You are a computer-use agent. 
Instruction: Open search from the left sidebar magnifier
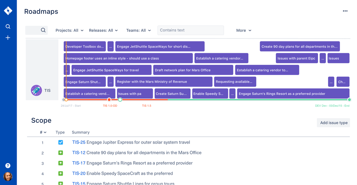tap(8, 26)
